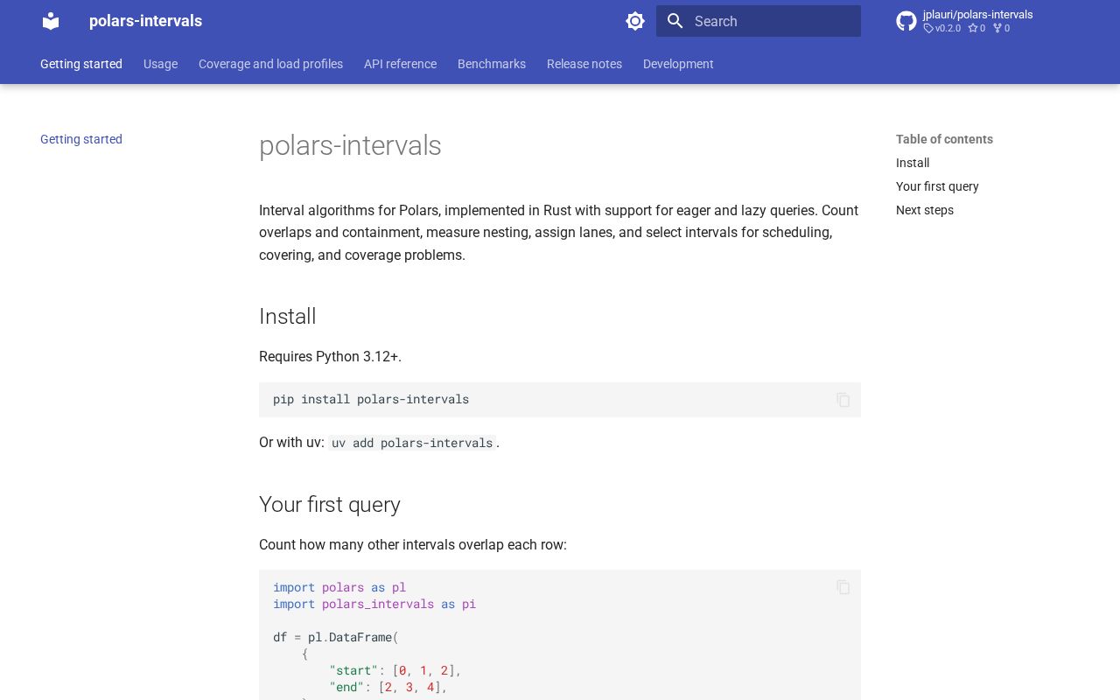Focus the Search input field
Image resolution: width=1120 pixels, height=700 pixels.
pos(759,21)
